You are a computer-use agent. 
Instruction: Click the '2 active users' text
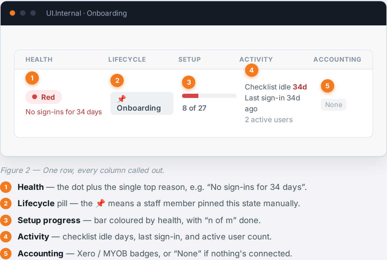point(269,120)
